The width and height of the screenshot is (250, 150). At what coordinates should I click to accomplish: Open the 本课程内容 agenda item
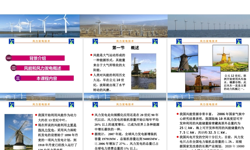tap(47, 78)
